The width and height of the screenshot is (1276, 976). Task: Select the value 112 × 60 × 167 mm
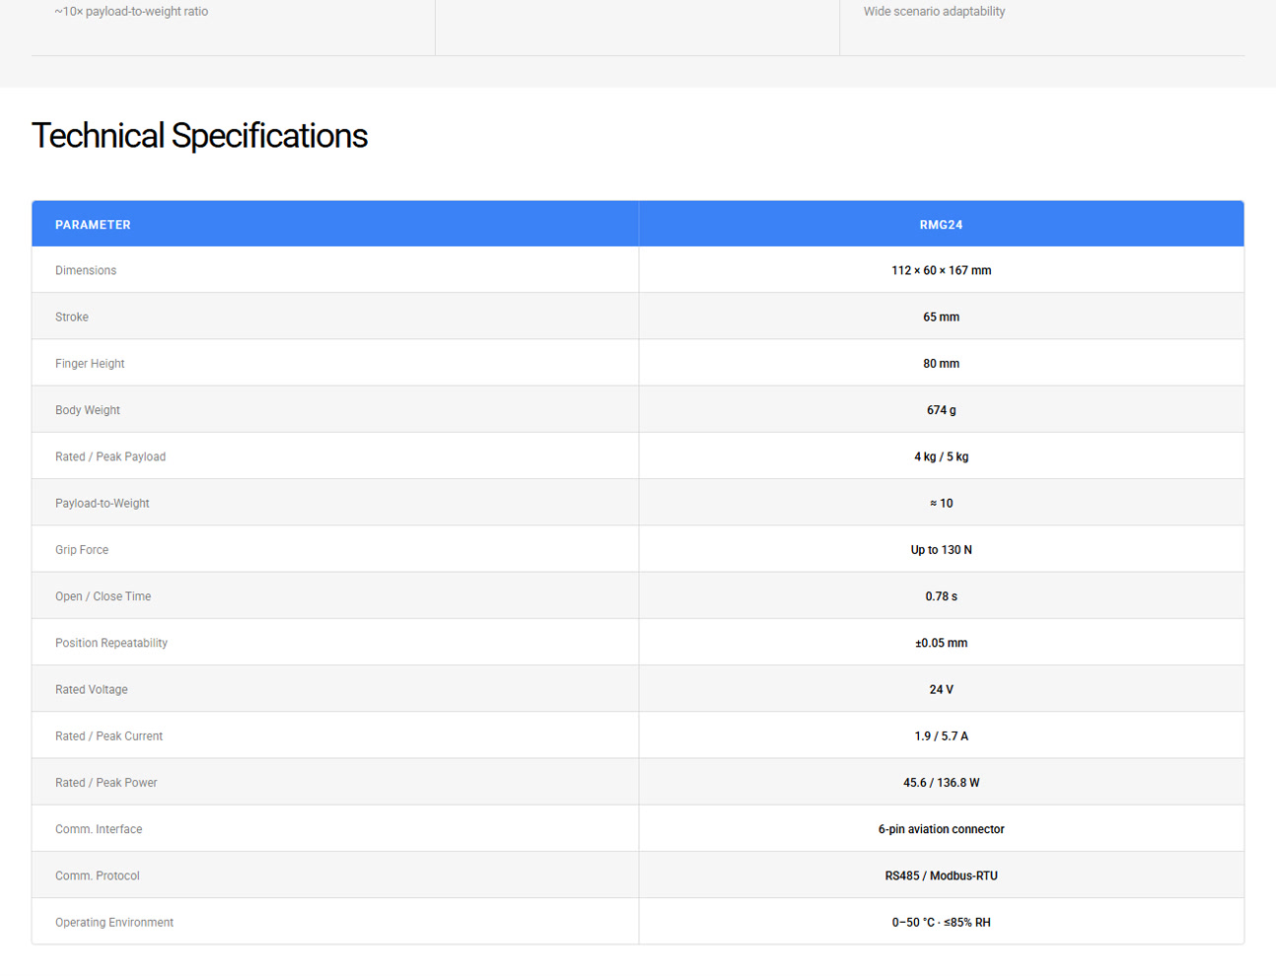click(941, 270)
